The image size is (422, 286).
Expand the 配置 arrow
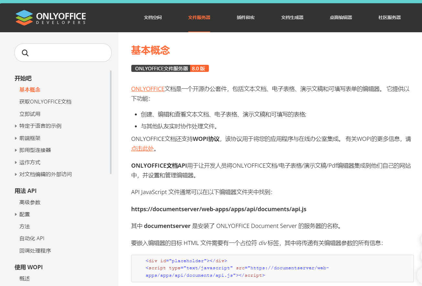pyautogui.click(x=16, y=214)
